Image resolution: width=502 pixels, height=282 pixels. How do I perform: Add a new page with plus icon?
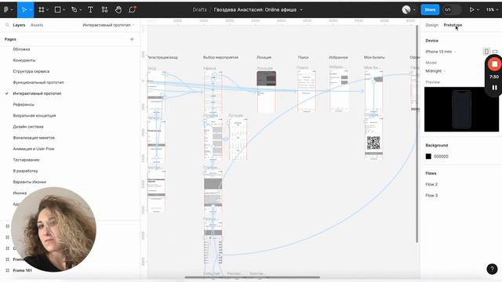pyautogui.click(x=132, y=39)
